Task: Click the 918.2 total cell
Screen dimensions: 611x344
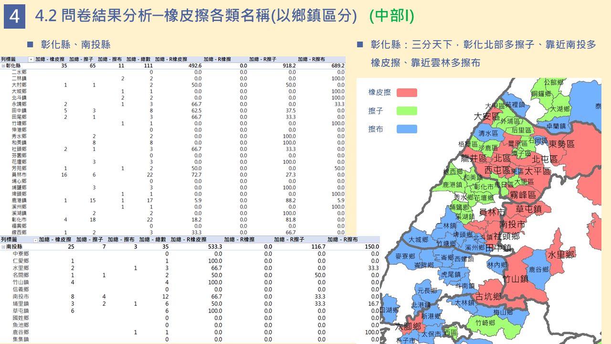Action: point(289,65)
